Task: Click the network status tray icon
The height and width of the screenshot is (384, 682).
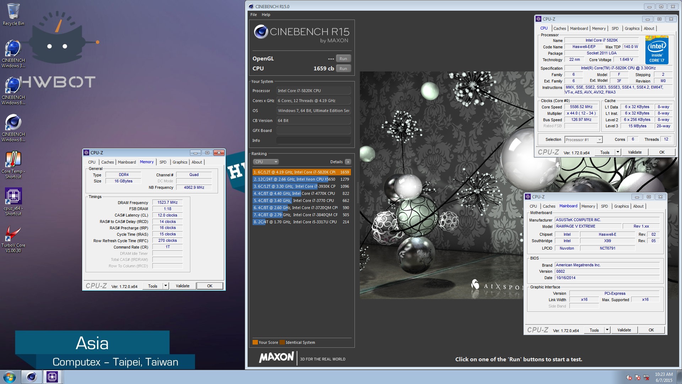Action: [646, 377]
